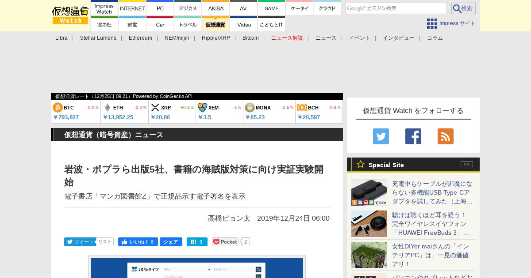Save the article with Pocket button
Image resolution: width=531 pixels, height=278 pixels.
click(x=225, y=242)
